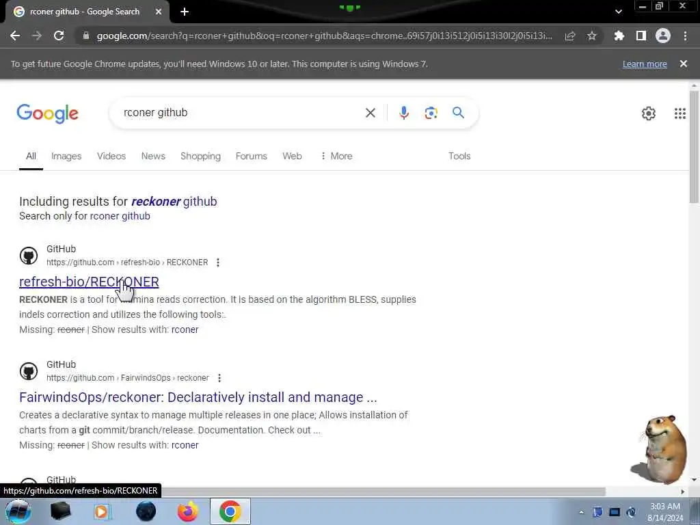Switch to the Shopping results tab
The height and width of the screenshot is (525, 700).
[200, 157]
